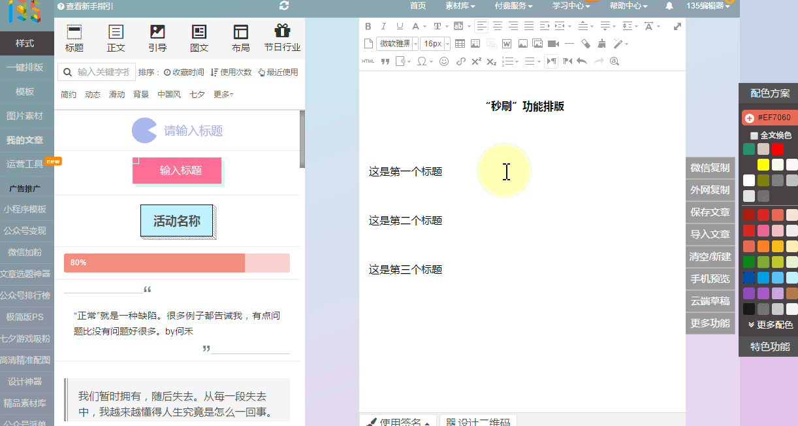Image resolution: width=798 pixels, height=426 pixels.
Task: Toggle italic formatting
Action: (383, 27)
